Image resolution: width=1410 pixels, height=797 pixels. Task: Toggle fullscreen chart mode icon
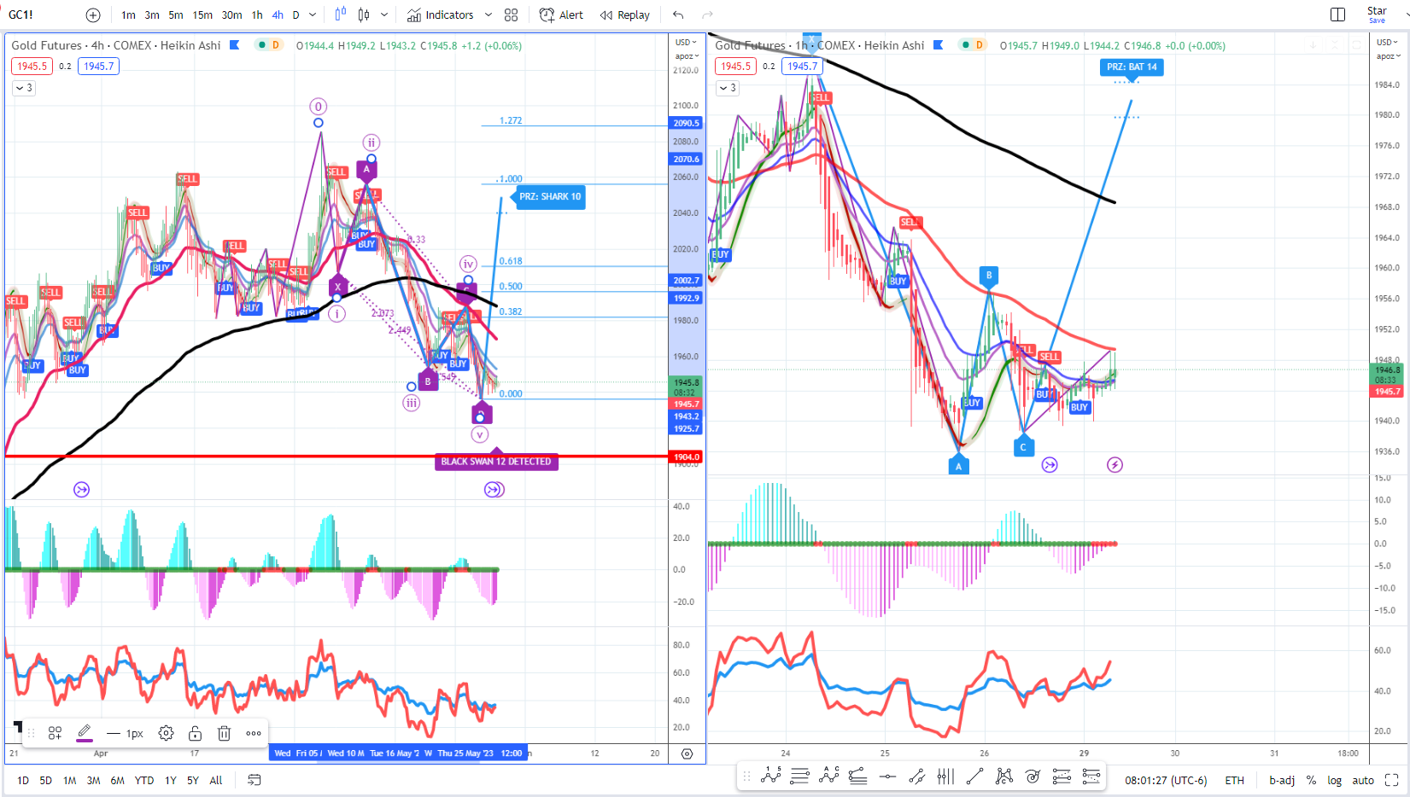coord(1391,780)
